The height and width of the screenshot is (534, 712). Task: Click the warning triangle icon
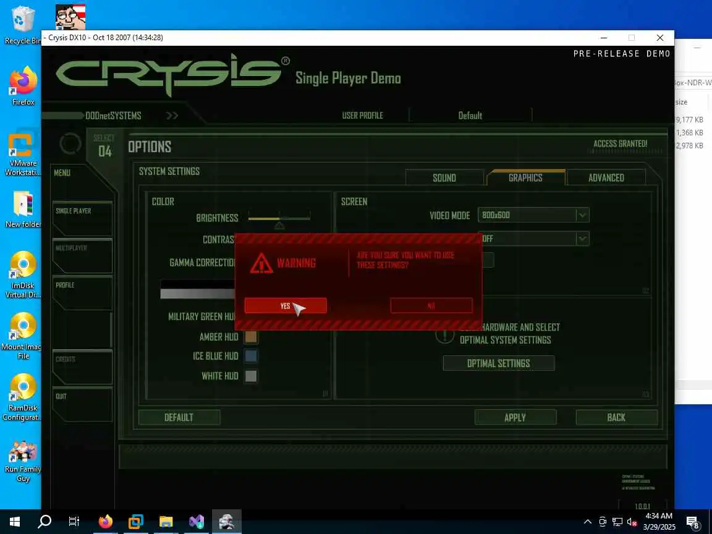pyautogui.click(x=261, y=263)
